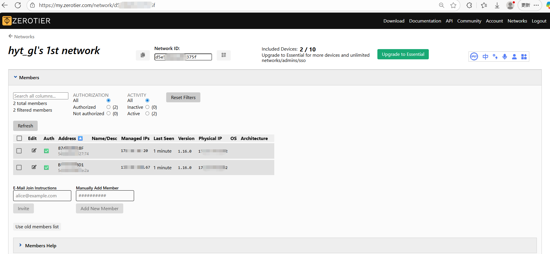Image resolution: width=550 pixels, height=254 pixels.
Task: Click the Invite button
Action: click(x=23, y=208)
